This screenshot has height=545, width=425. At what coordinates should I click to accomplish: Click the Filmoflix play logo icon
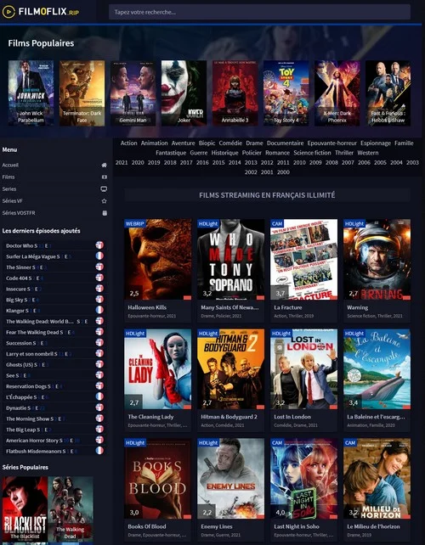tap(8, 12)
